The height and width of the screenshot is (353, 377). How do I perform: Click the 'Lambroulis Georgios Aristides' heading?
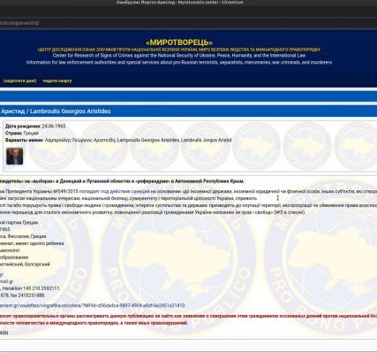71,111
